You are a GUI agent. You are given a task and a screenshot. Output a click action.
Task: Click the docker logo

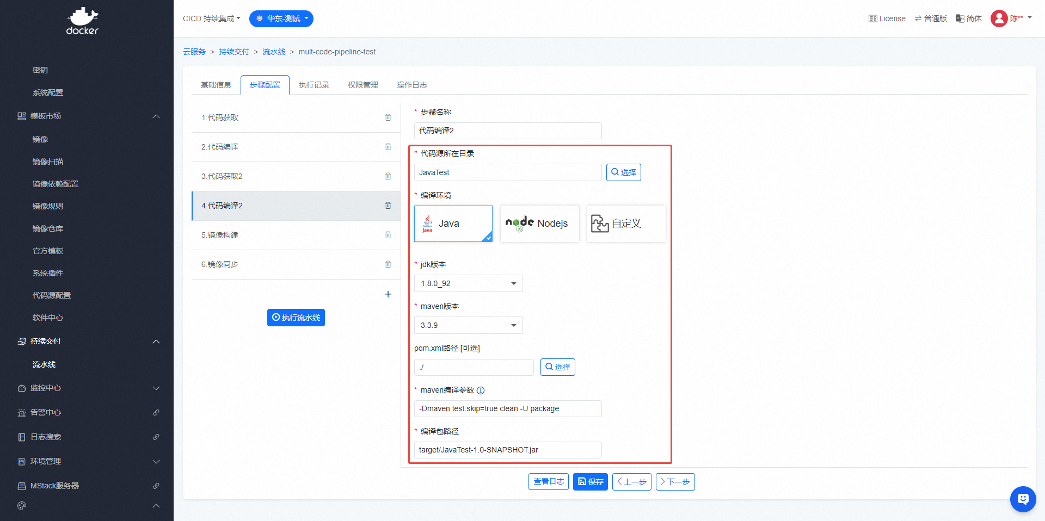[82, 22]
